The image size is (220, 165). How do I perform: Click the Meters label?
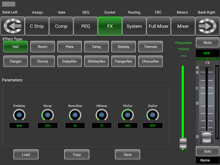click(x=182, y=12)
